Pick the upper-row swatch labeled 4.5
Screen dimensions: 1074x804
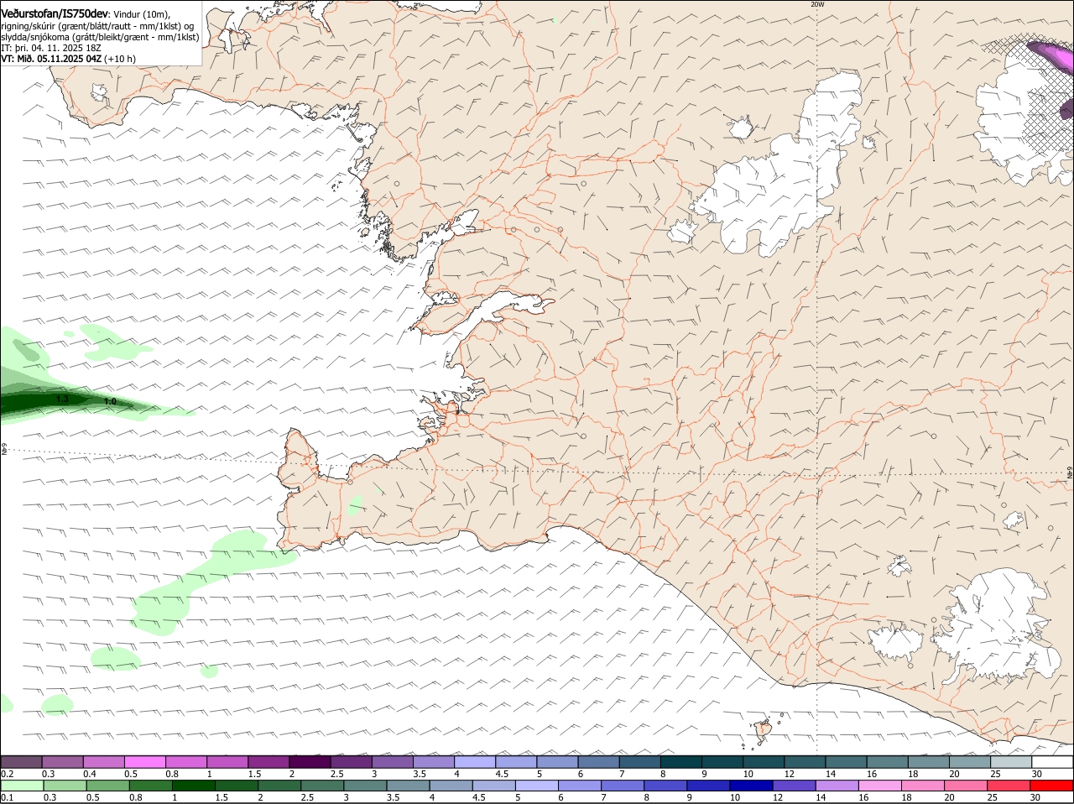pos(515,761)
